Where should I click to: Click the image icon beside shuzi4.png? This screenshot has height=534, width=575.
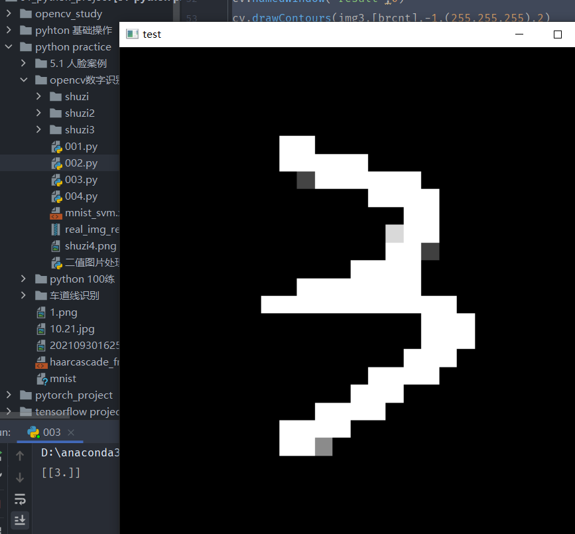pos(56,245)
